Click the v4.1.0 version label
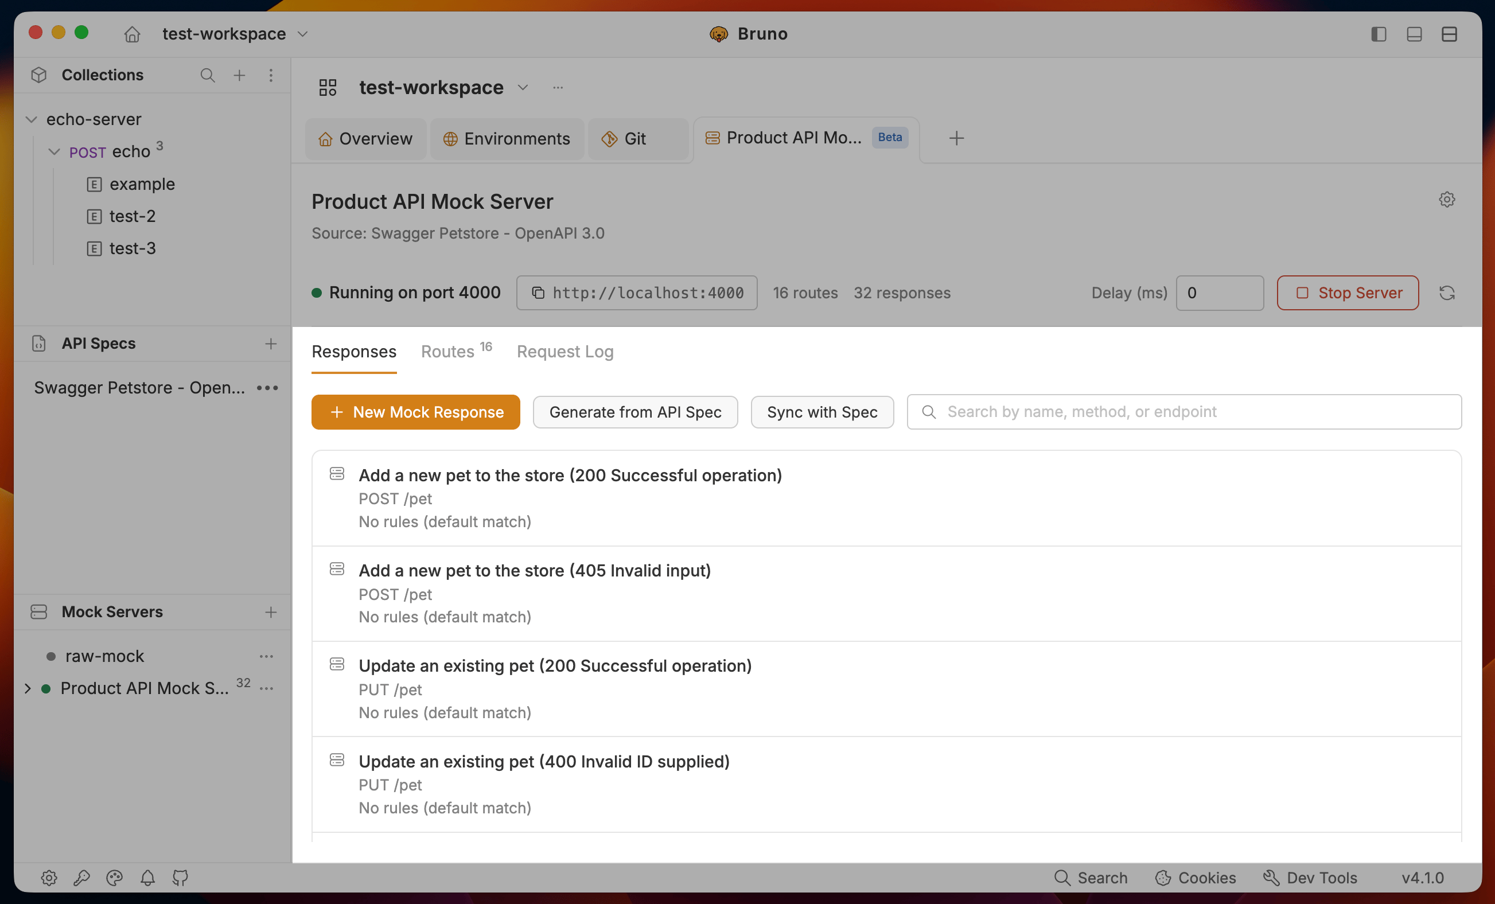The height and width of the screenshot is (904, 1495). click(x=1422, y=878)
